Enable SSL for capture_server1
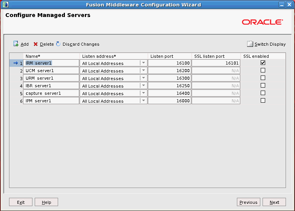This screenshot has width=295, height=211. 263,93
